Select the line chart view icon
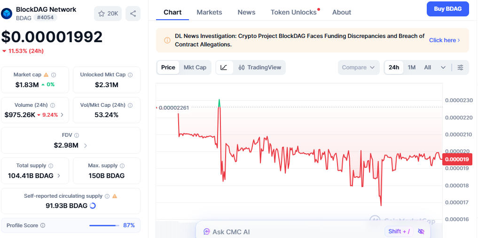 pyautogui.click(x=224, y=67)
